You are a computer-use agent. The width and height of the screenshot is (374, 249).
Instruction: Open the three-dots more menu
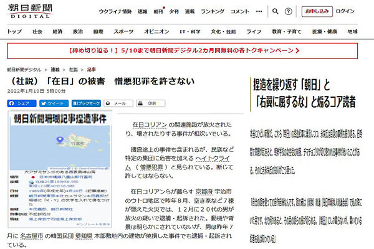pos(259,11)
